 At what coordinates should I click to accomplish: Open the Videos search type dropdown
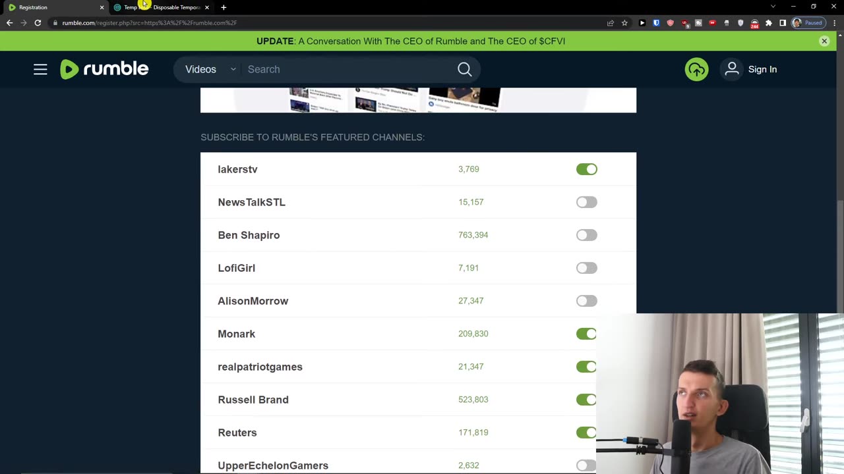click(210, 69)
